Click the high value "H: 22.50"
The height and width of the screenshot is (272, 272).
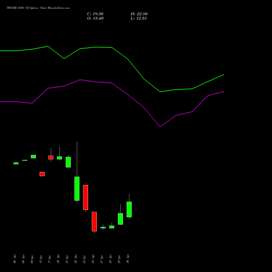139,14
